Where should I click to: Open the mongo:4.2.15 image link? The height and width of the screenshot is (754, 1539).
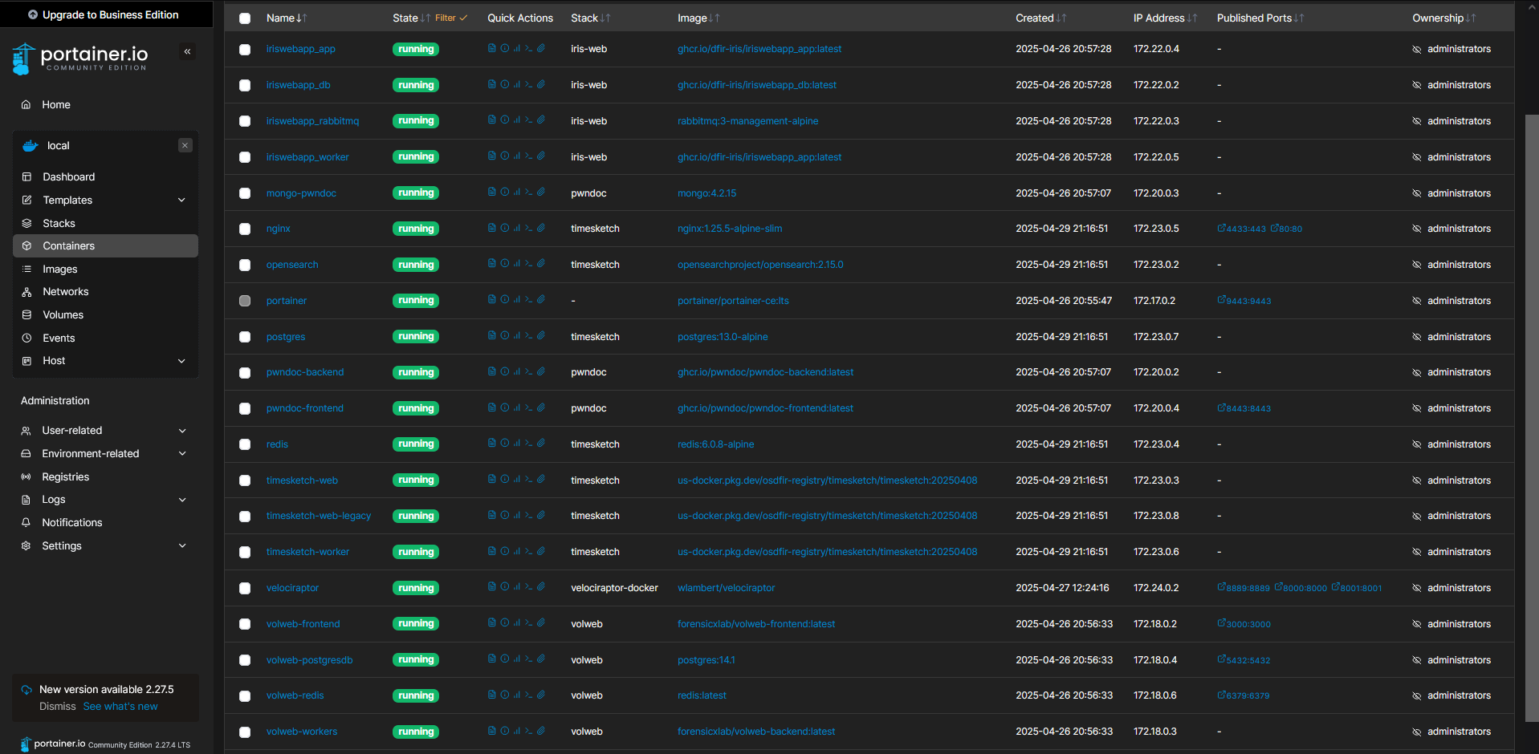[x=706, y=193]
